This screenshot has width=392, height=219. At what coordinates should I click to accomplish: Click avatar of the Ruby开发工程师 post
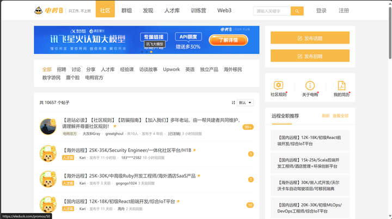48,179
